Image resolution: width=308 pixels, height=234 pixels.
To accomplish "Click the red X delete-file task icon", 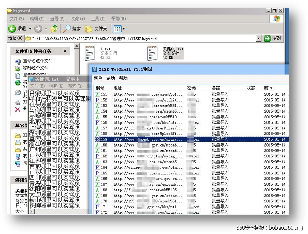I will coord(18,109).
